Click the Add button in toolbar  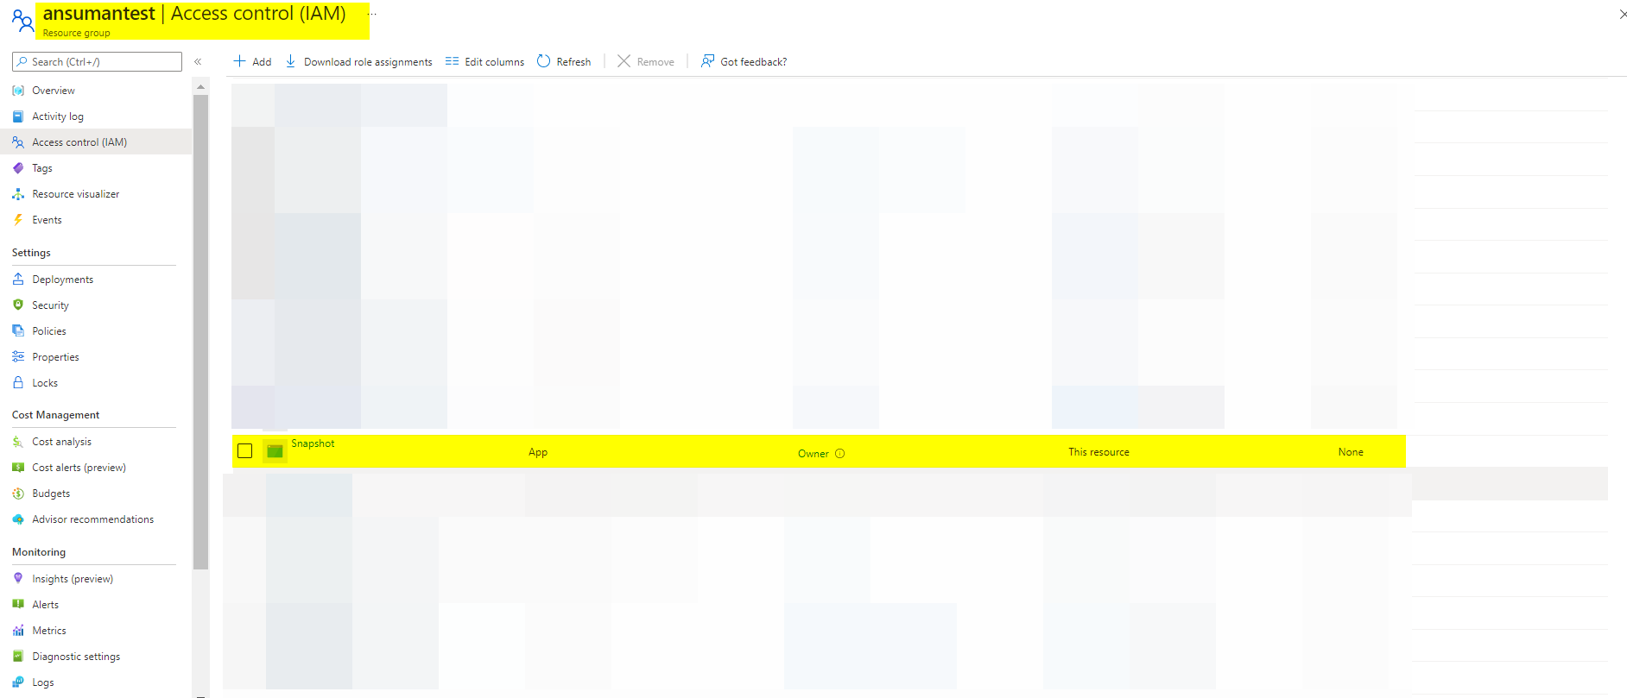click(252, 62)
